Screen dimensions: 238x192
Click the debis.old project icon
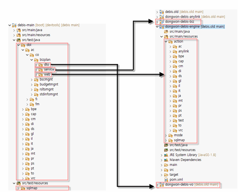click(162, 12)
